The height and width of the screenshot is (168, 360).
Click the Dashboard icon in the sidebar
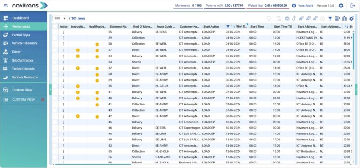(x=6, y=18)
